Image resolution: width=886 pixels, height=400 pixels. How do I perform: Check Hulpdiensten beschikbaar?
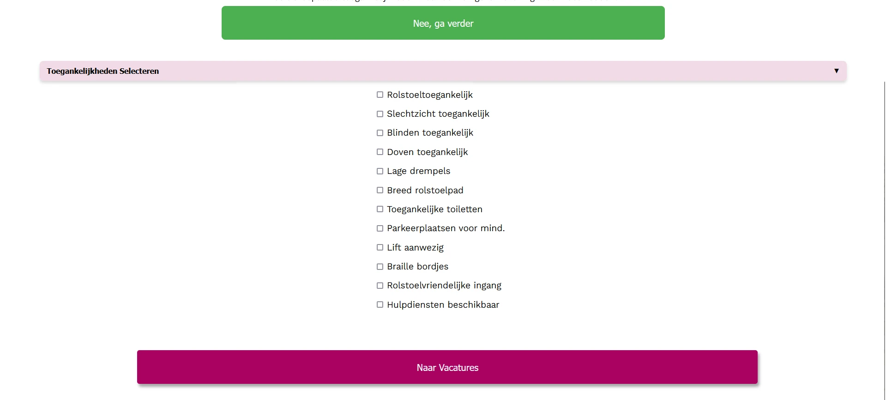click(x=380, y=304)
